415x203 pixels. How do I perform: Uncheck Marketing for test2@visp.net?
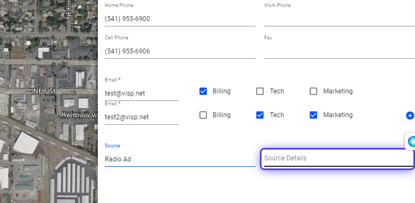tap(313, 115)
